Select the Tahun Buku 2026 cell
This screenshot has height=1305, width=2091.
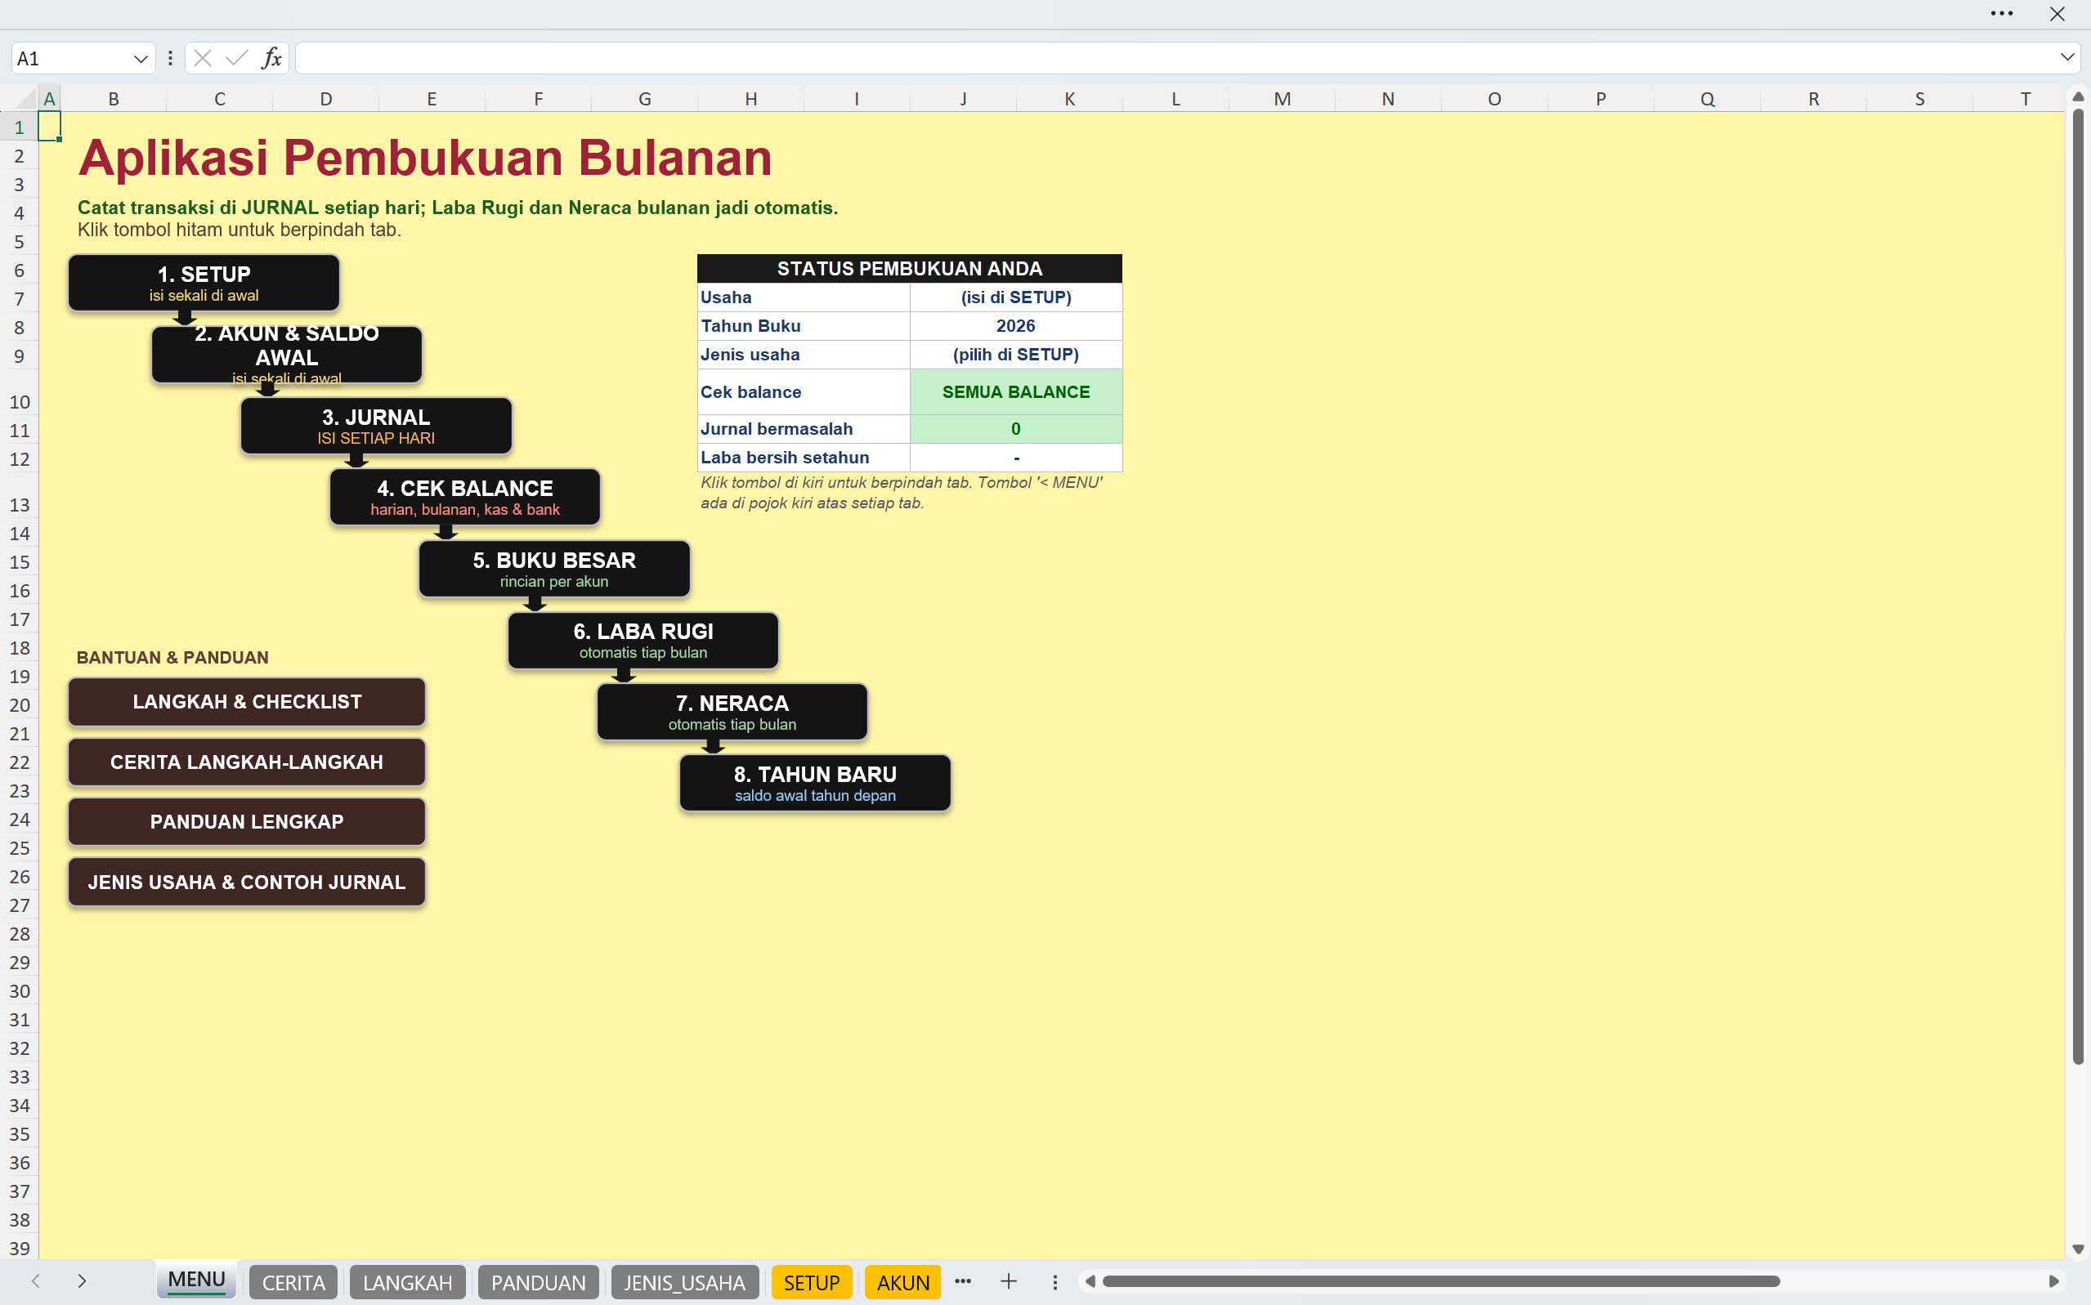point(1016,325)
